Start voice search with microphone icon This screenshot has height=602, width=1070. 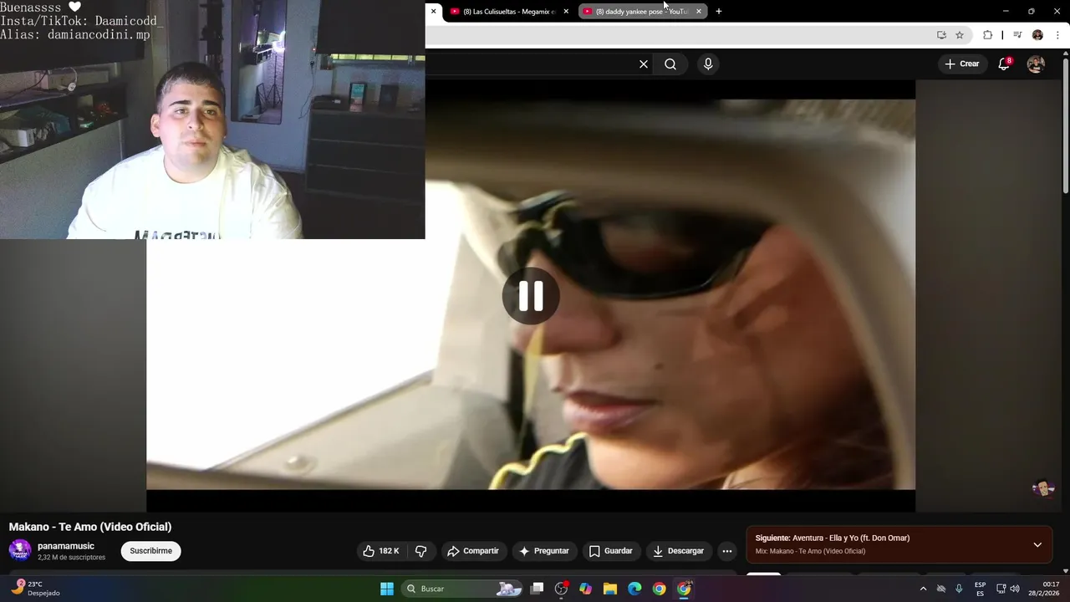[x=708, y=64]
